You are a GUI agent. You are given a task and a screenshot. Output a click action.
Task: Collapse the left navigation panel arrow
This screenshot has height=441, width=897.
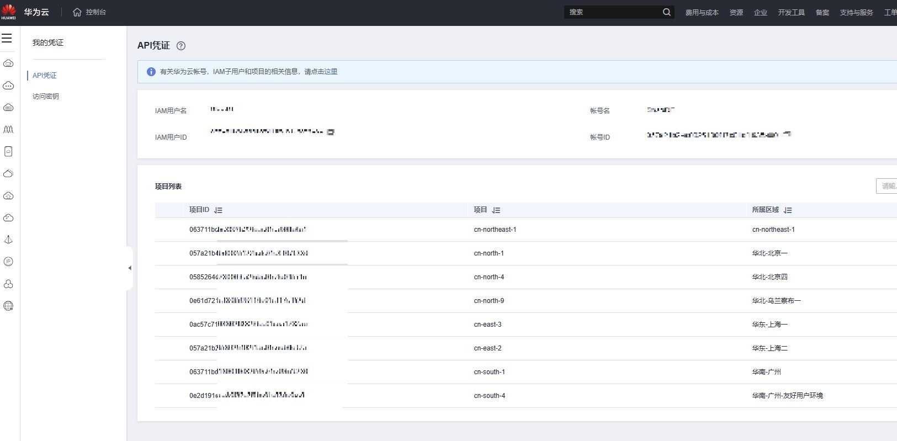(130, 268)
